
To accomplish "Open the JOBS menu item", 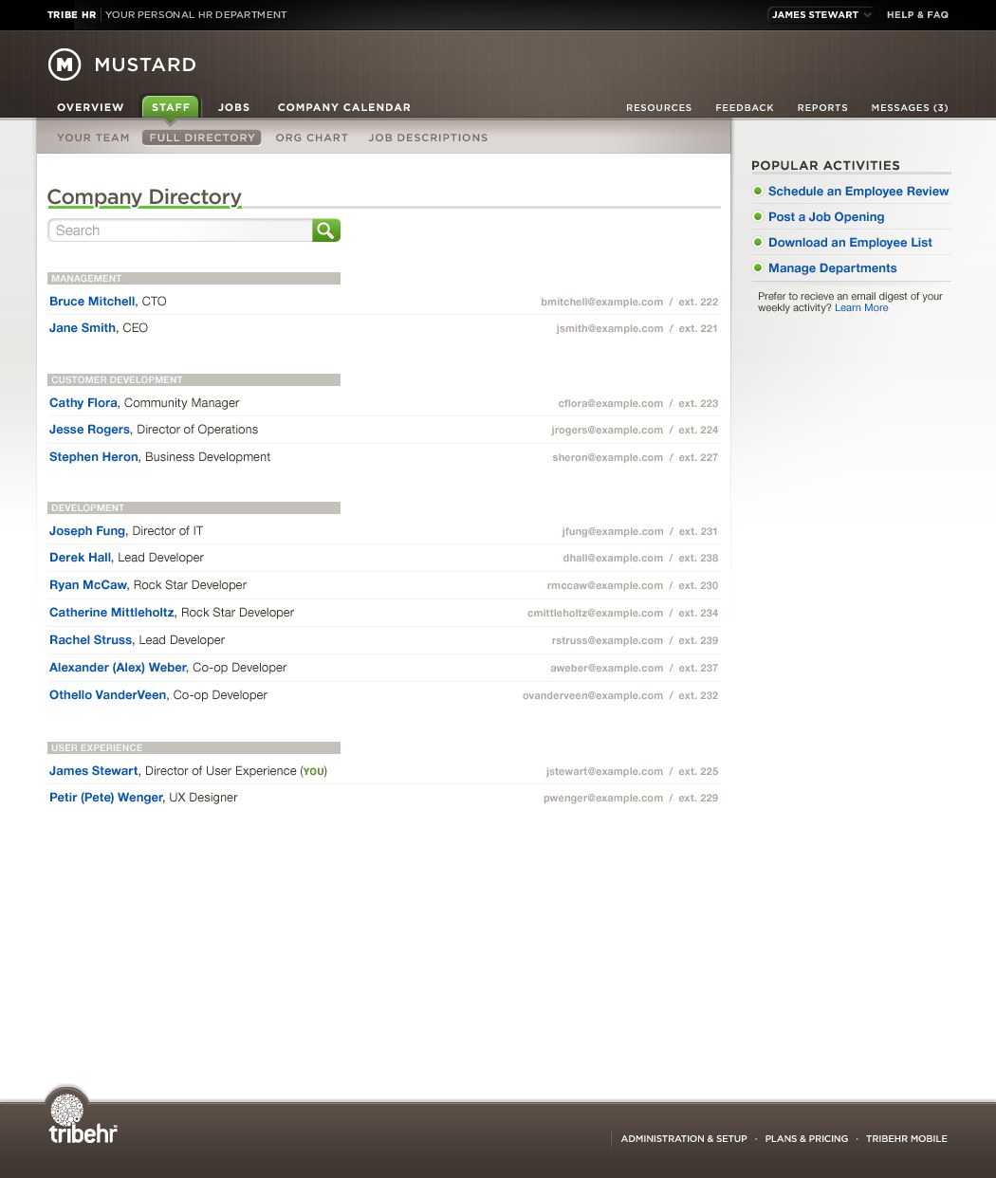I will (x=233, y=107).
